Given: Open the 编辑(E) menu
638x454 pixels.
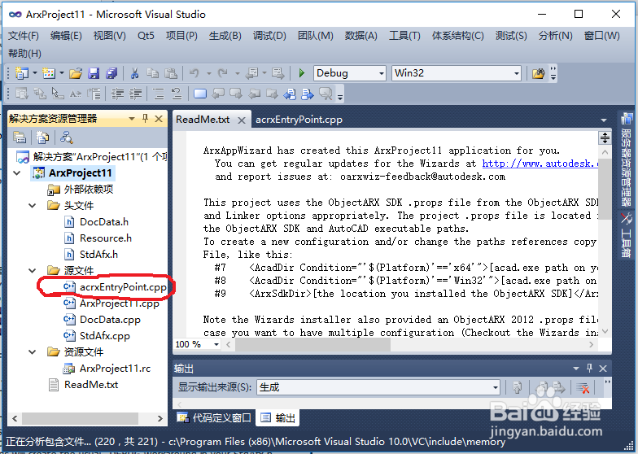Looking at the screenshot, I should pos(66,36).
